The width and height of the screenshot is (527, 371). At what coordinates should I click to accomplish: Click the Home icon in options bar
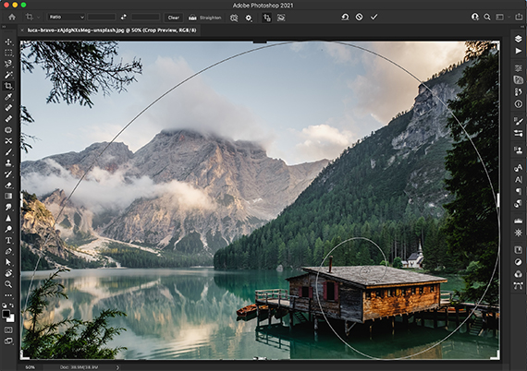click(x=12, y=18)
